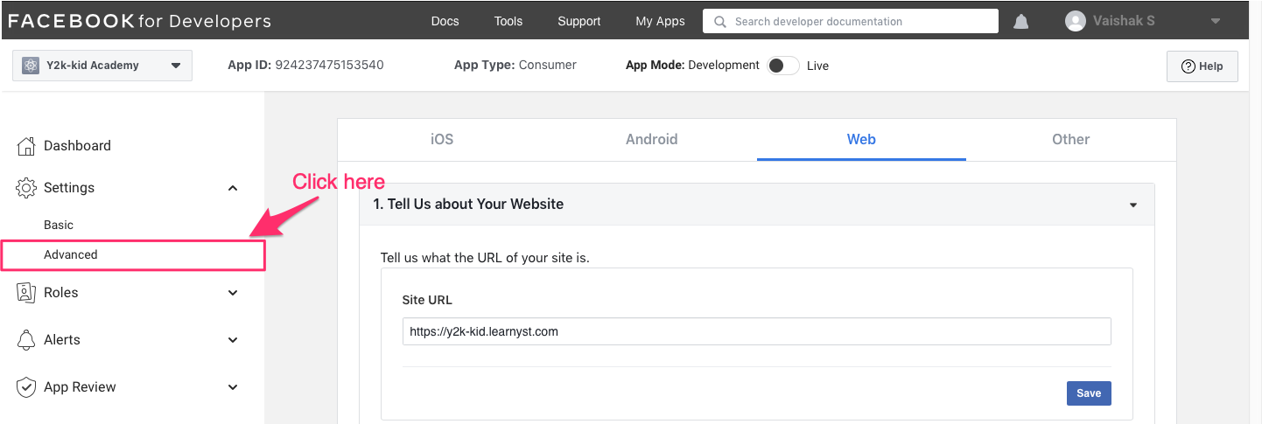Switch to the Other tab
Viewport: 1262px width, 424px height.
click(1071, 139)
